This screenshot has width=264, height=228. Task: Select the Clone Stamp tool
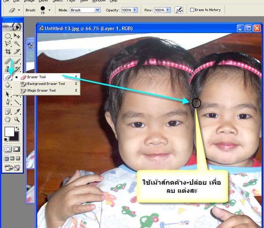[7, 69]
